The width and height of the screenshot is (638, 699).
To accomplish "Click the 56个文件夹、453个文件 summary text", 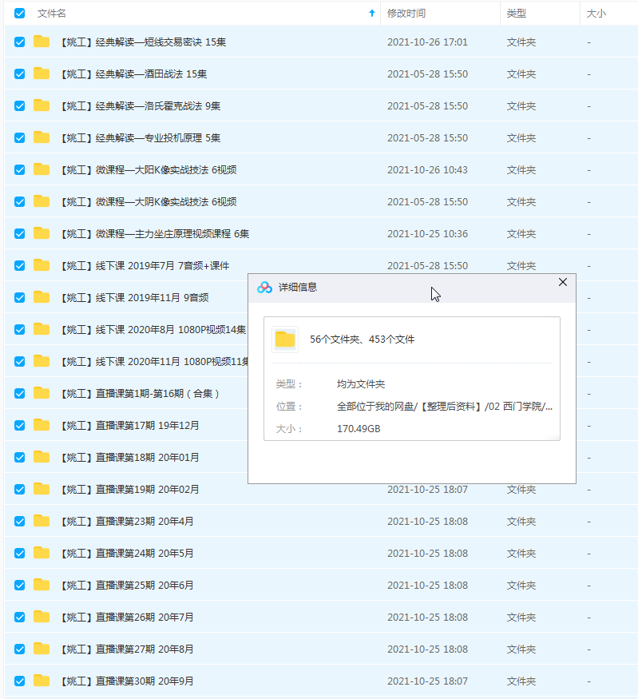I will [x=363, y=340].
